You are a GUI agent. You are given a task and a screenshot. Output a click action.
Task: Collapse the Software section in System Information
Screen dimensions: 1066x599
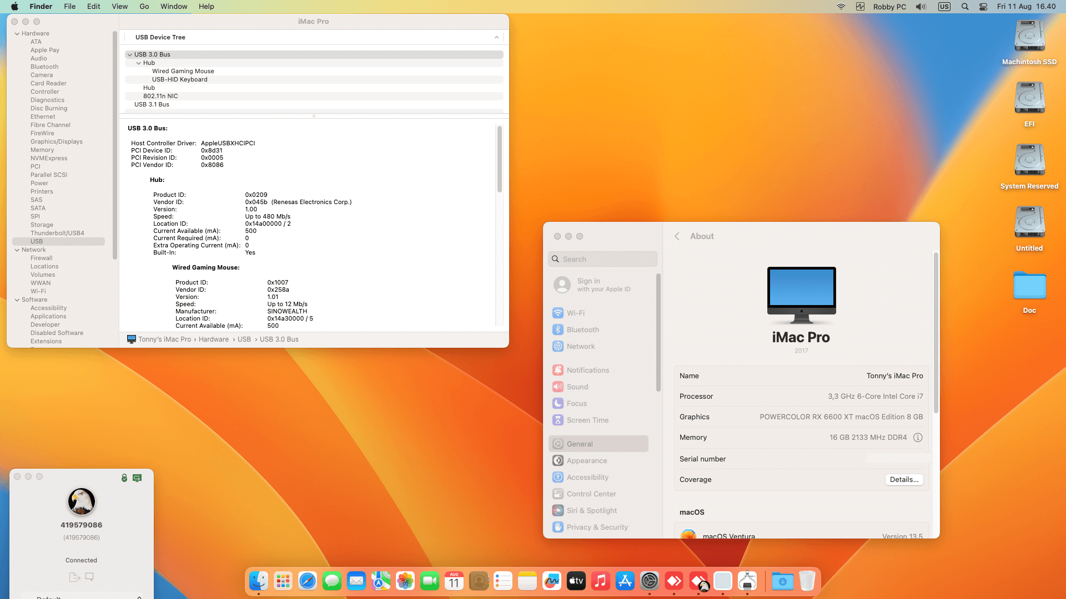(17, 300)
